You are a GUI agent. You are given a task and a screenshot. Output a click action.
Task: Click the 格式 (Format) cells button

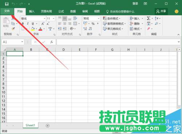pos(136,29)
